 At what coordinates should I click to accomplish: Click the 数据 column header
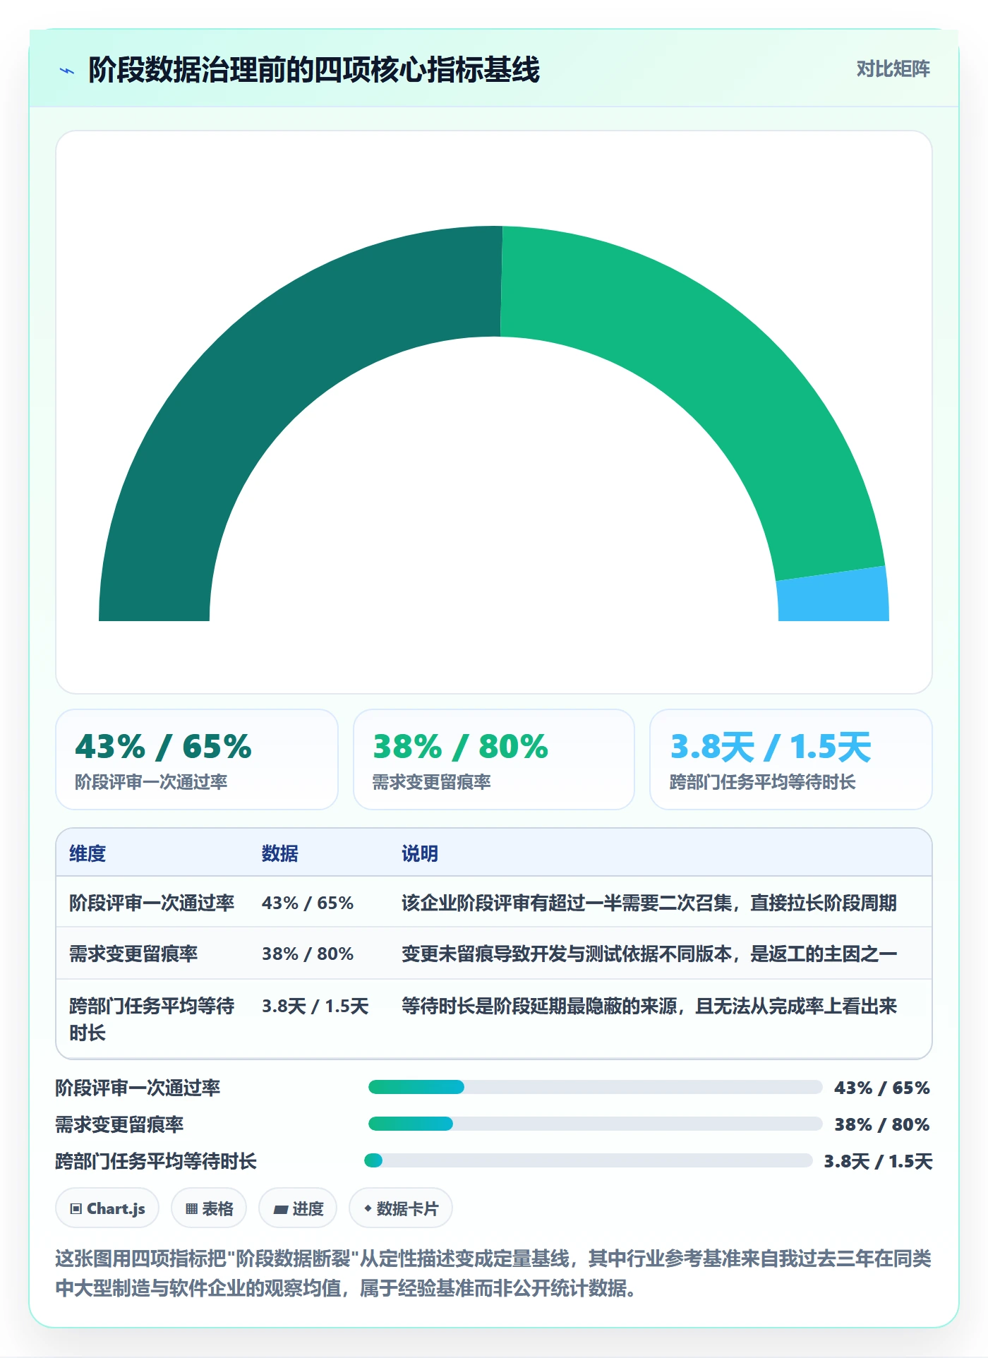click(x=280, y=853)
